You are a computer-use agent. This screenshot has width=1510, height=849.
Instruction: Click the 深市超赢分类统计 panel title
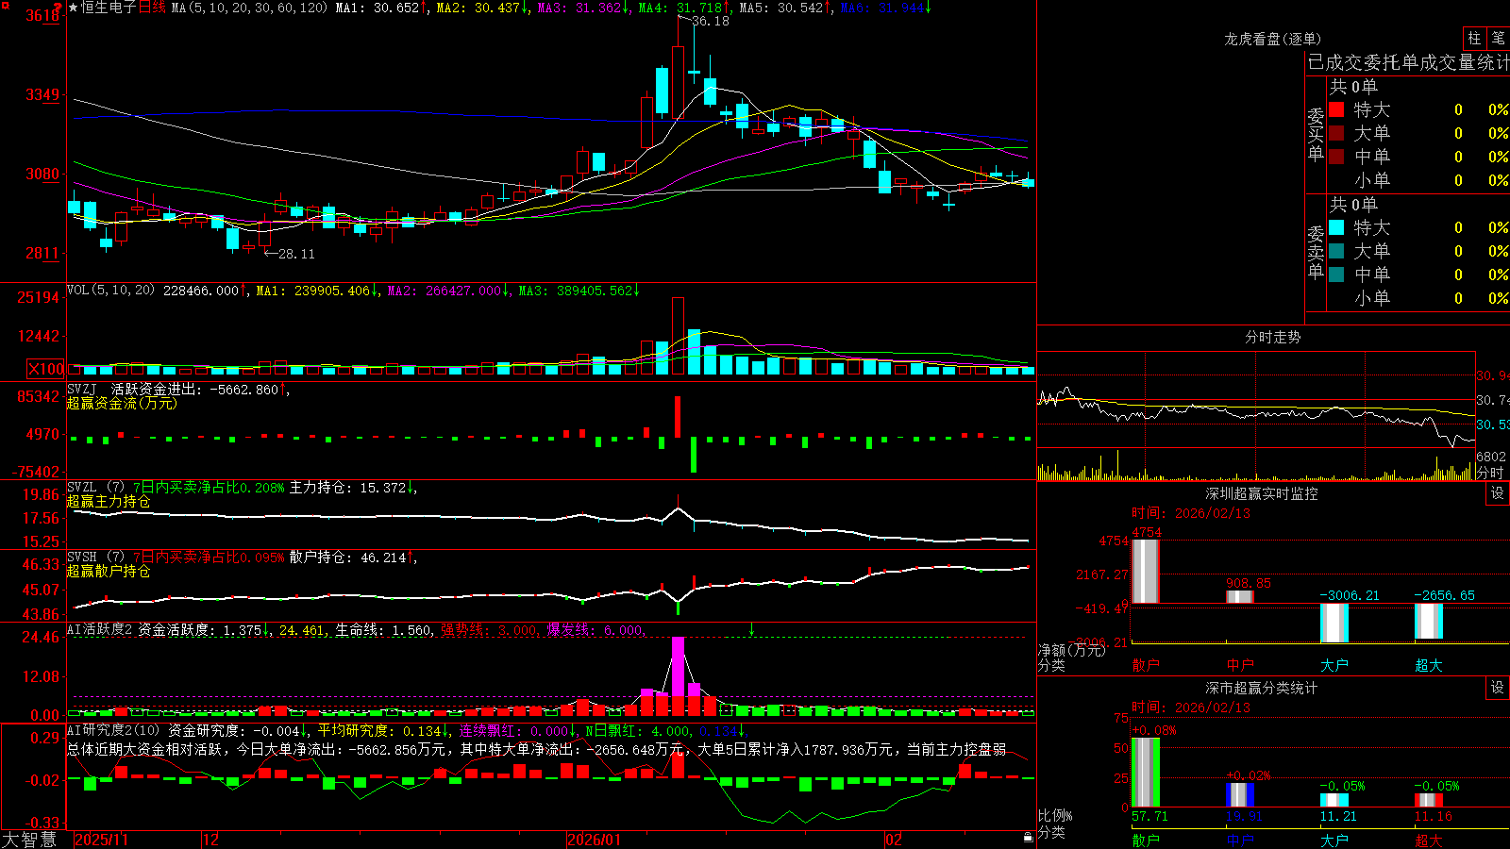pyautogui.click(x=1261, y=688)
